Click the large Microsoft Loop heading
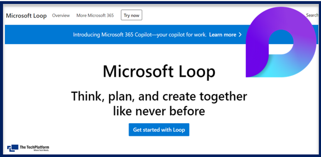 (159, 72)
